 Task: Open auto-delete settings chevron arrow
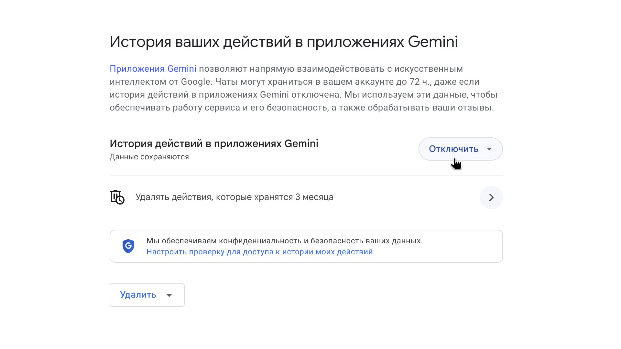[491, 197]
